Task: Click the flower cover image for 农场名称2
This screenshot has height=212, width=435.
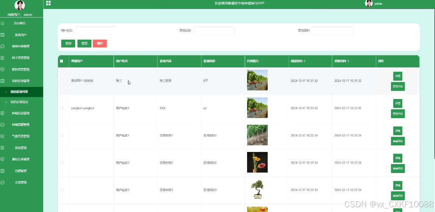Action: tap(257, 162)
